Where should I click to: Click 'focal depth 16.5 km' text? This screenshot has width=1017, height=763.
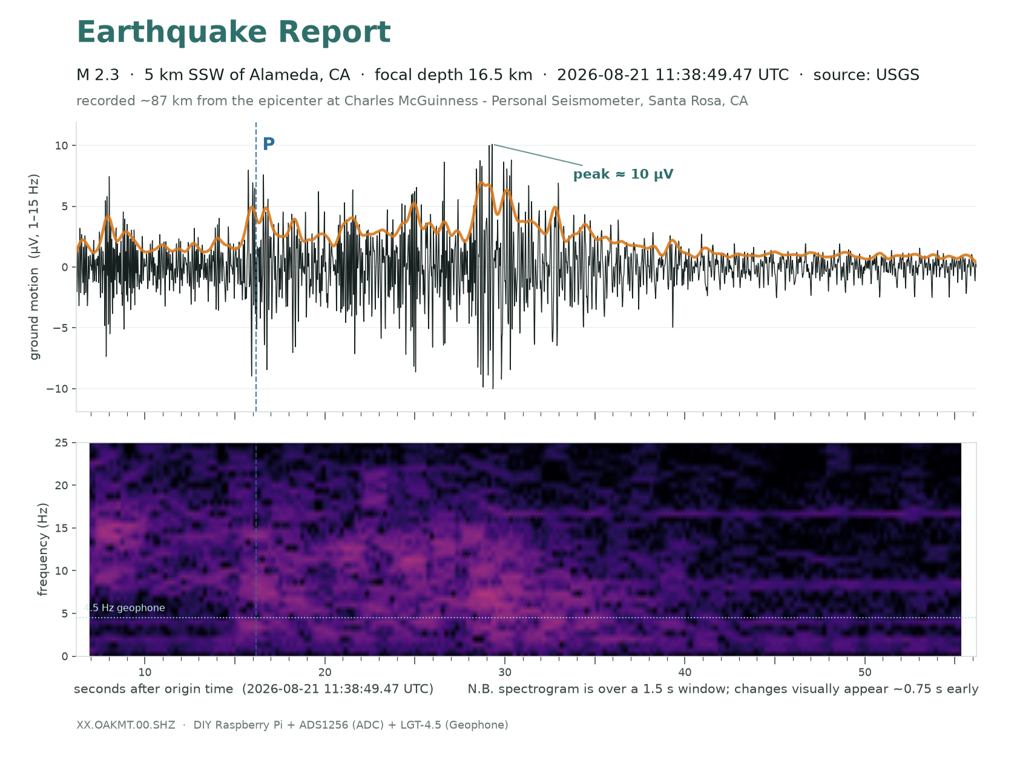453,75
